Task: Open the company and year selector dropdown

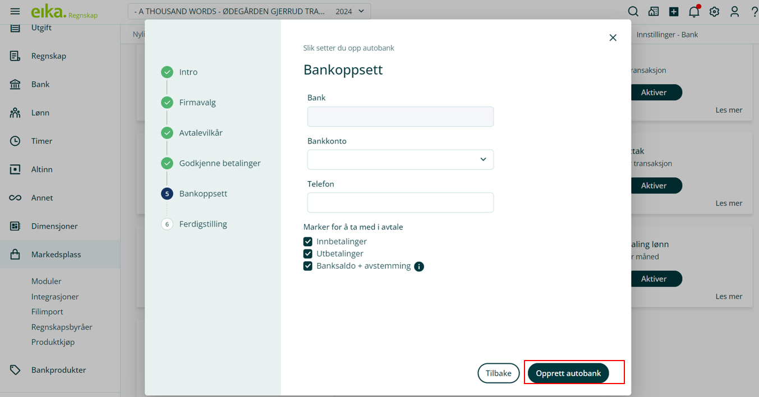Action: 249,11
